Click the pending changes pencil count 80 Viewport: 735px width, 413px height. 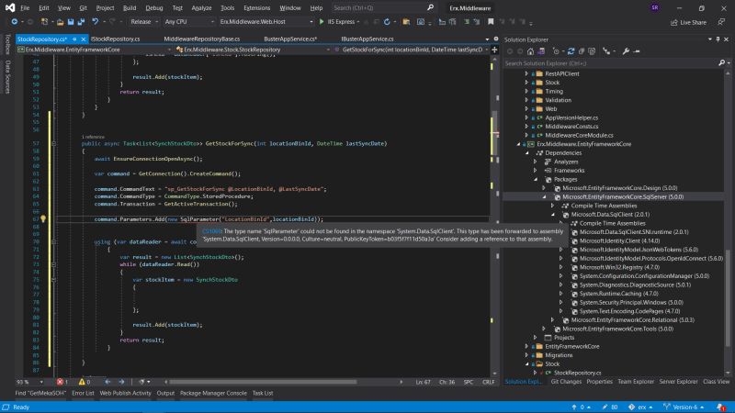(x=610, y=407)
